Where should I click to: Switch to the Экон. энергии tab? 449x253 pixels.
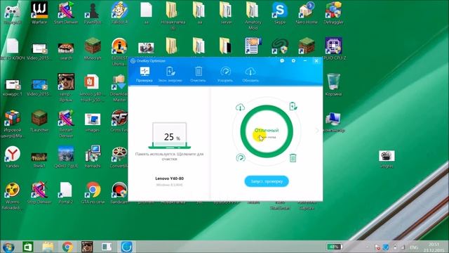tap(170, 74)
